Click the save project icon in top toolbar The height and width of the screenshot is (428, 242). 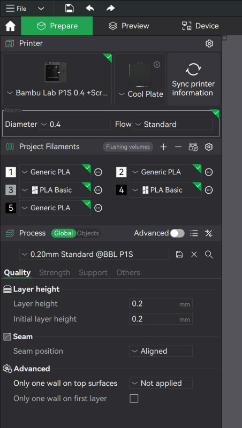[70, 8]
